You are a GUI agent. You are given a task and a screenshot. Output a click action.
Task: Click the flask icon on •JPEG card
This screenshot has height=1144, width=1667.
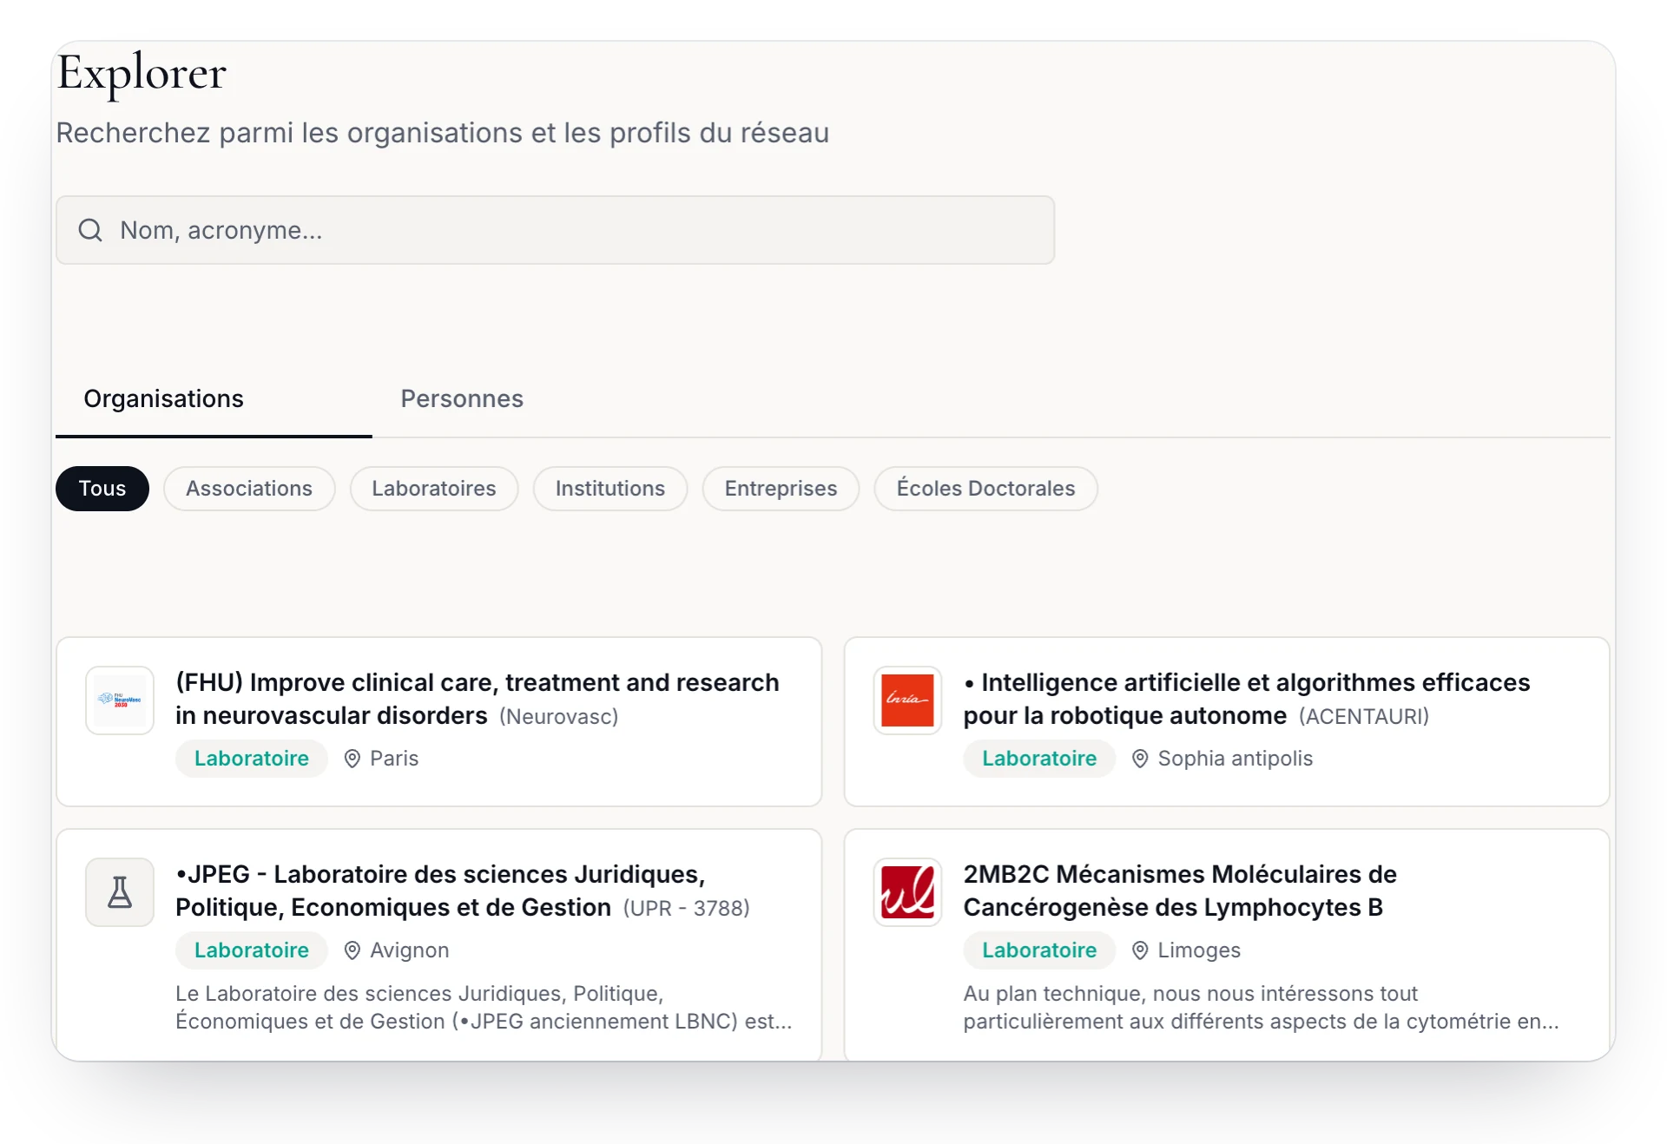pyautogui.click(x=120, y=892)
